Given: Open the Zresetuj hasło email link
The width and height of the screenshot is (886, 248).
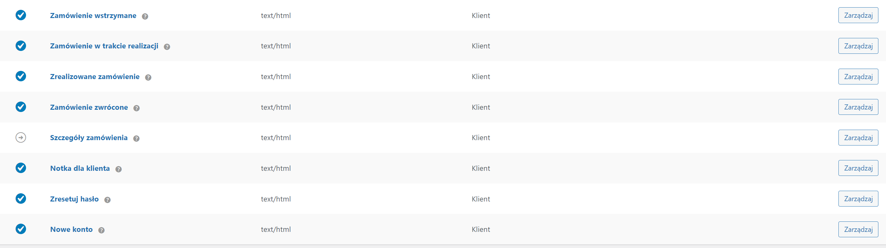Looking at the screenshot, I should (74, 199).
